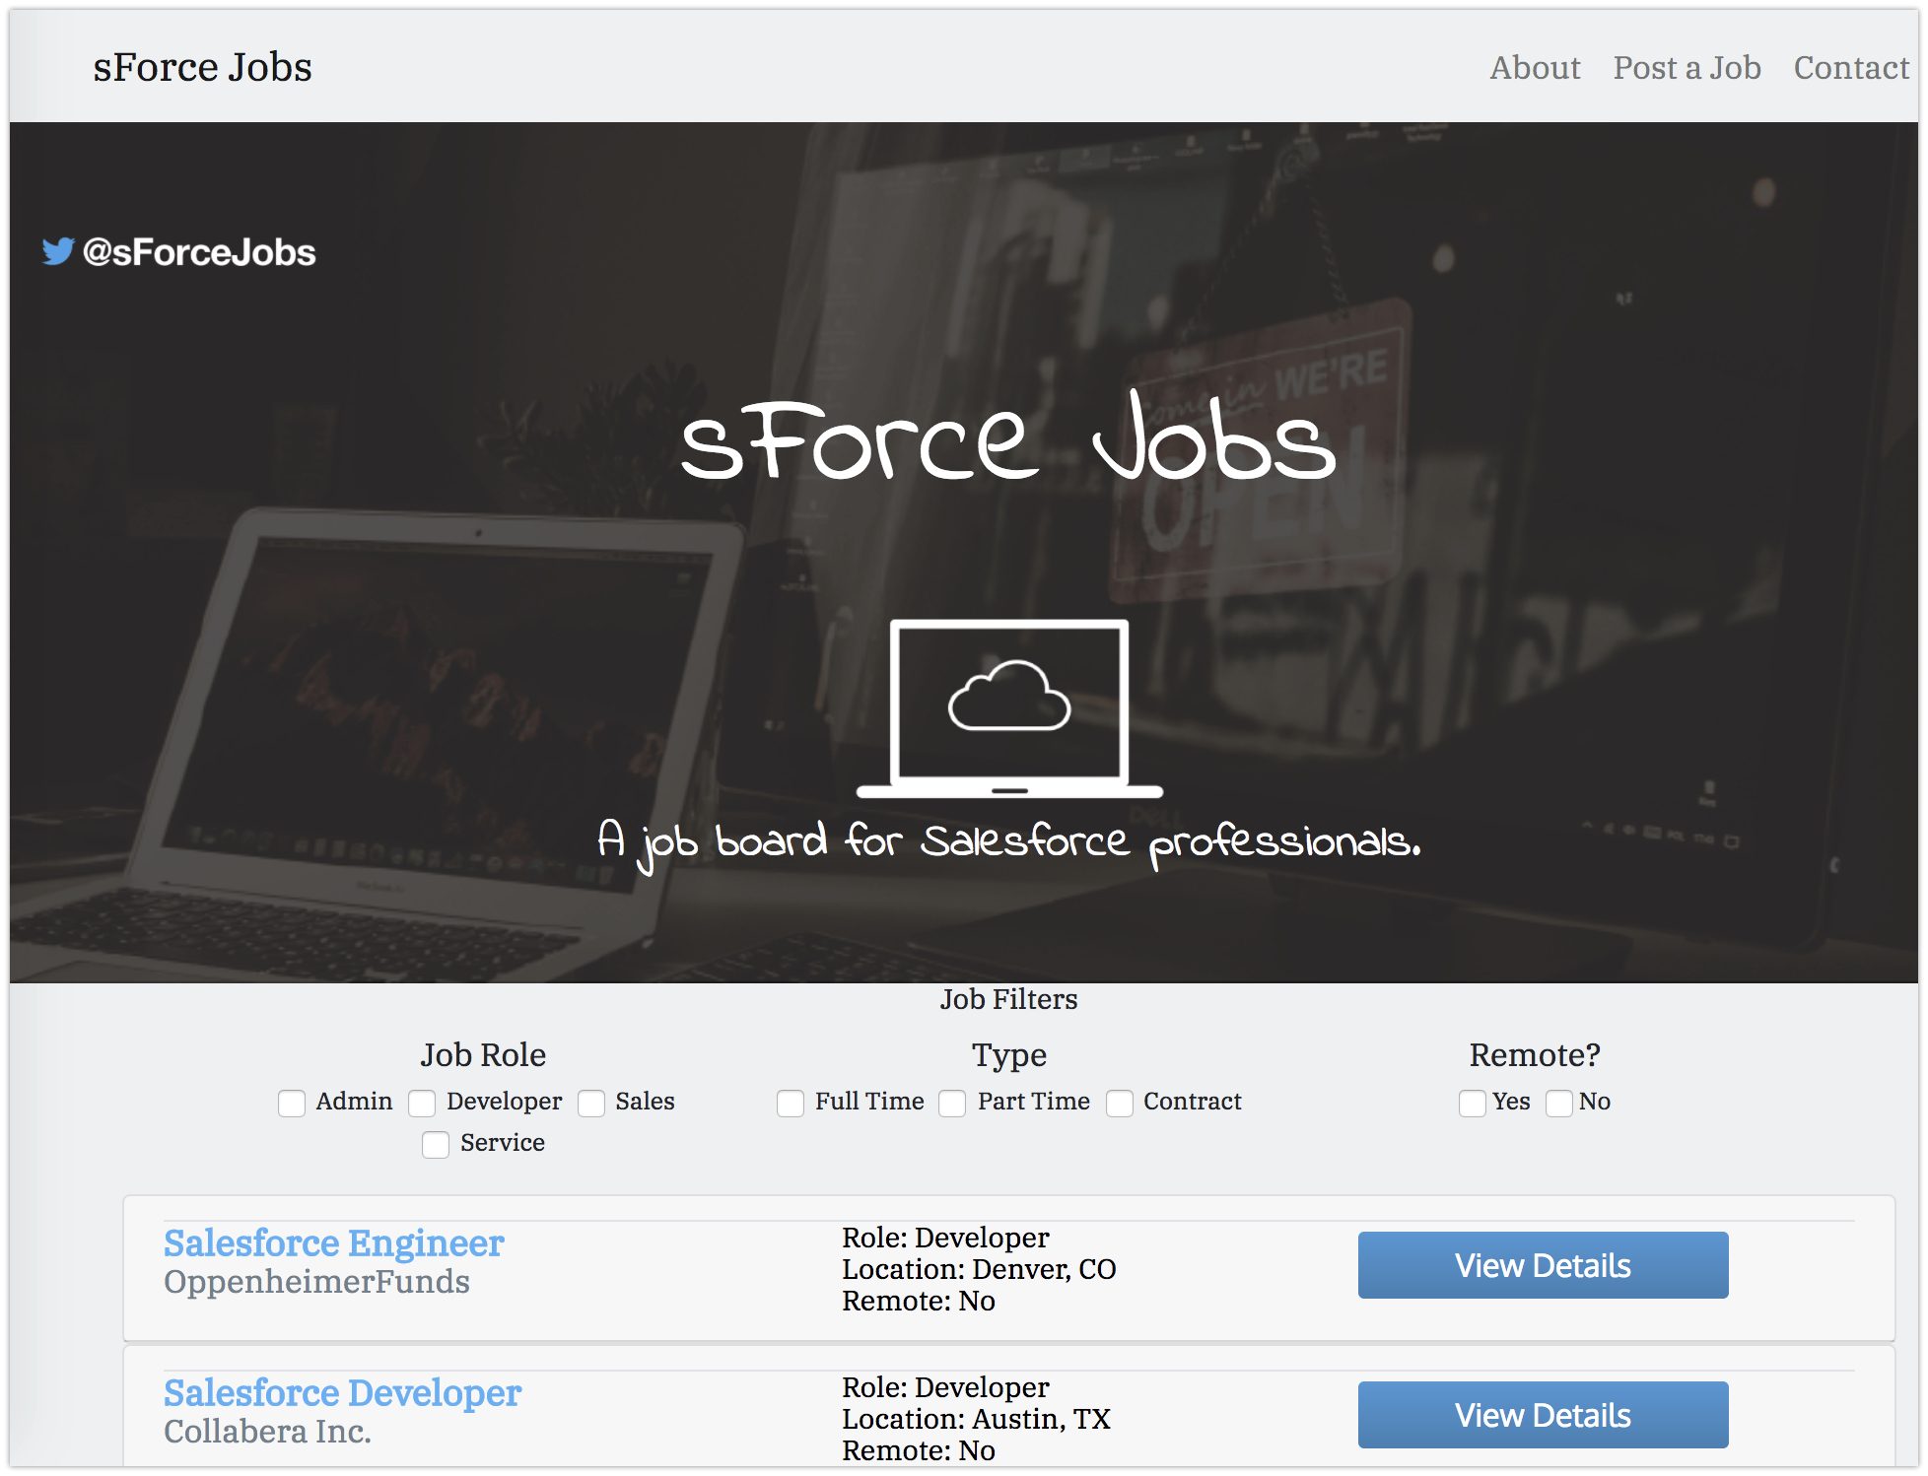
Task: Click the laptop cloud logo icon
Action: click(1009, 707)
